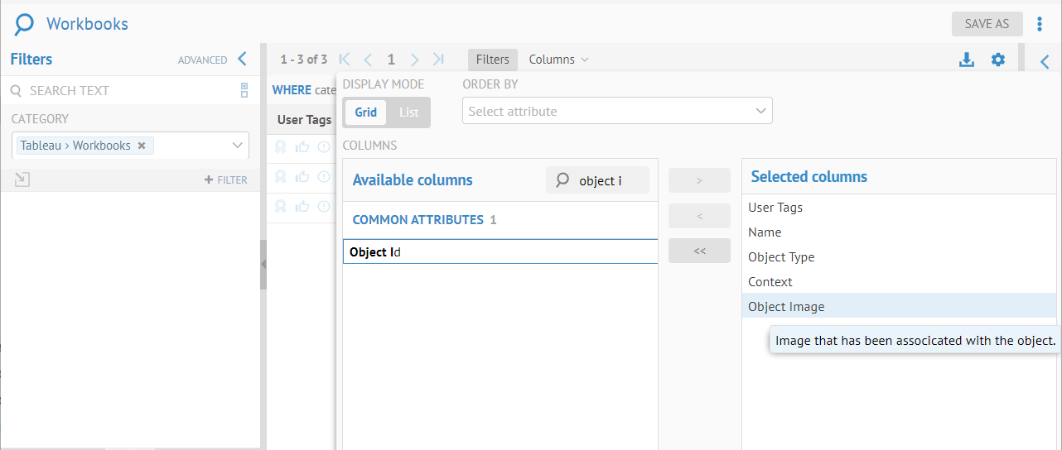Collapse the Filters panel with chevron

242,59
